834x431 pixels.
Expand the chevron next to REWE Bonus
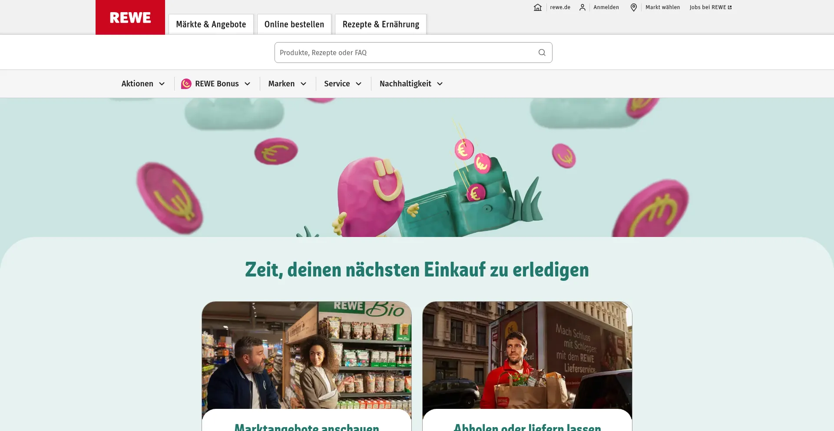point(248,84)
